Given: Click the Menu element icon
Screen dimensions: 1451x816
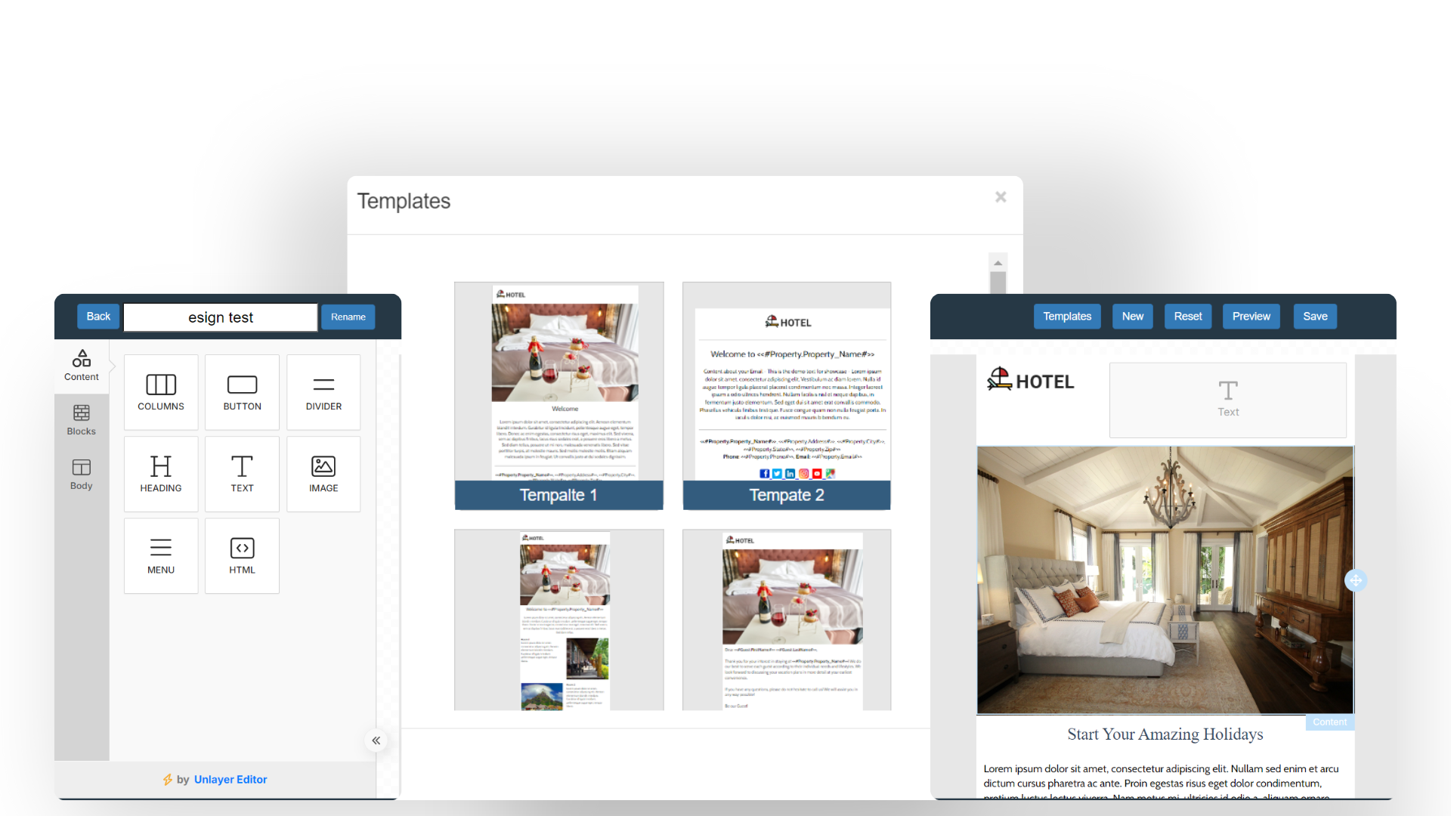Looking at the screenshot, I should [x=159, y=555].
